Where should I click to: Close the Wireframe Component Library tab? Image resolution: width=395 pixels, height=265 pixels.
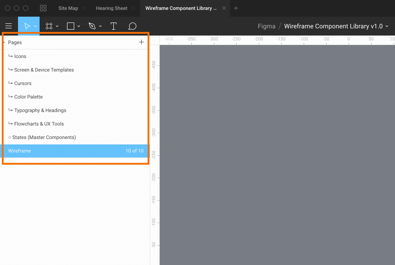tap(224, 8)
